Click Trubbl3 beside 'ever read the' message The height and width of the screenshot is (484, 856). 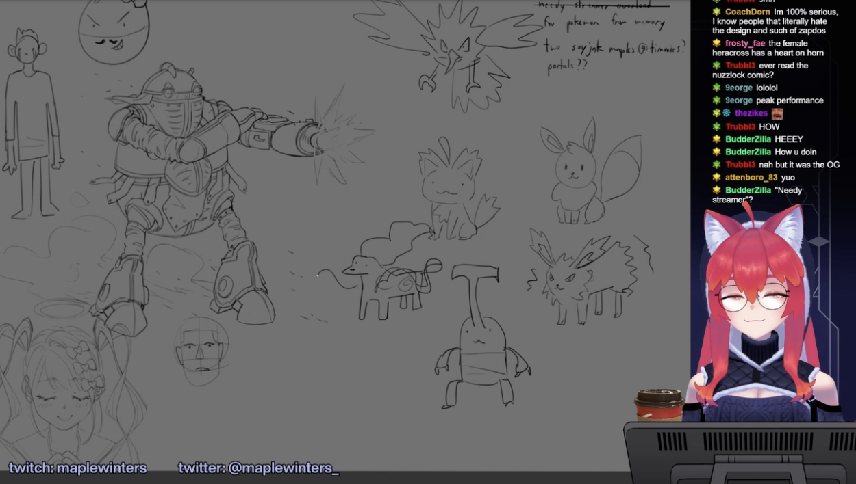pyautogui.click(x=740, y=66)
